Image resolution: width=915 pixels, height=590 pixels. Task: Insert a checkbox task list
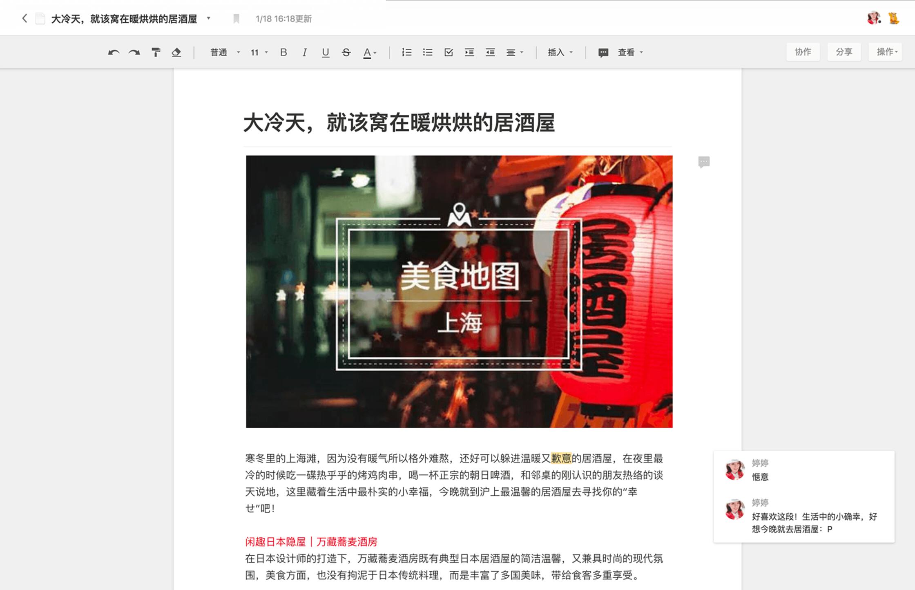pyautogui.click(x=449, y=52)
